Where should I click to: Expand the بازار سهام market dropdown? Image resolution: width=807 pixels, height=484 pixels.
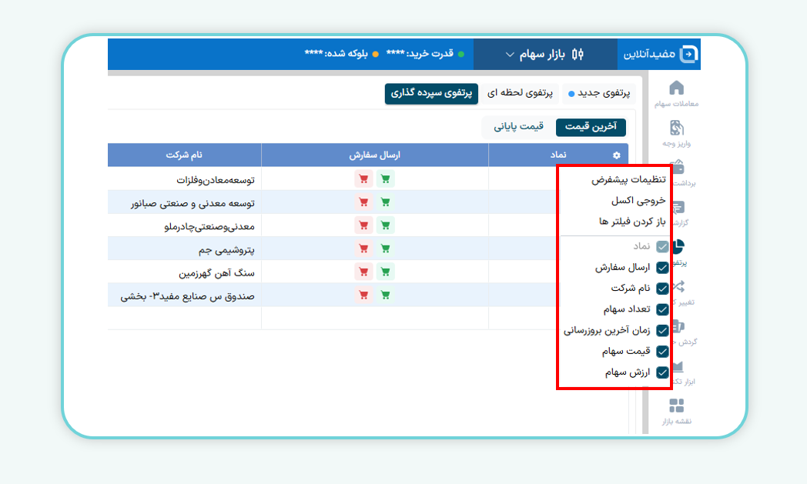[545, 54]
